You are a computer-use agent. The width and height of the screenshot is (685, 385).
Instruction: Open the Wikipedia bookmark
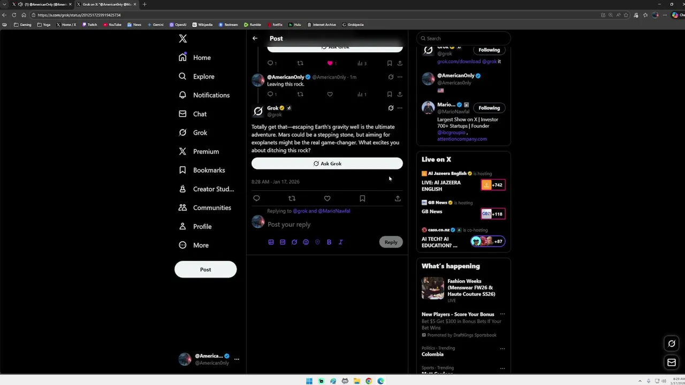tap(202, 25)
